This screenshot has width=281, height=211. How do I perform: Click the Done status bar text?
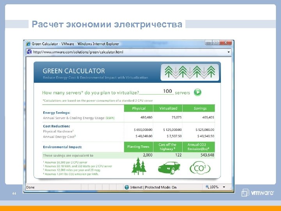coord(30,188)
